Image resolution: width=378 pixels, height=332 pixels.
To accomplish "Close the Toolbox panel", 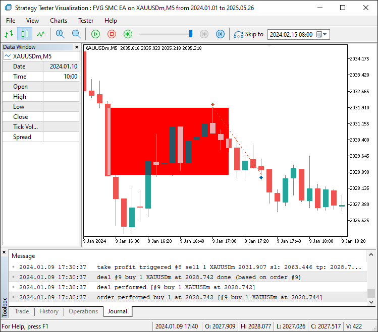I will tap(5, 252).
